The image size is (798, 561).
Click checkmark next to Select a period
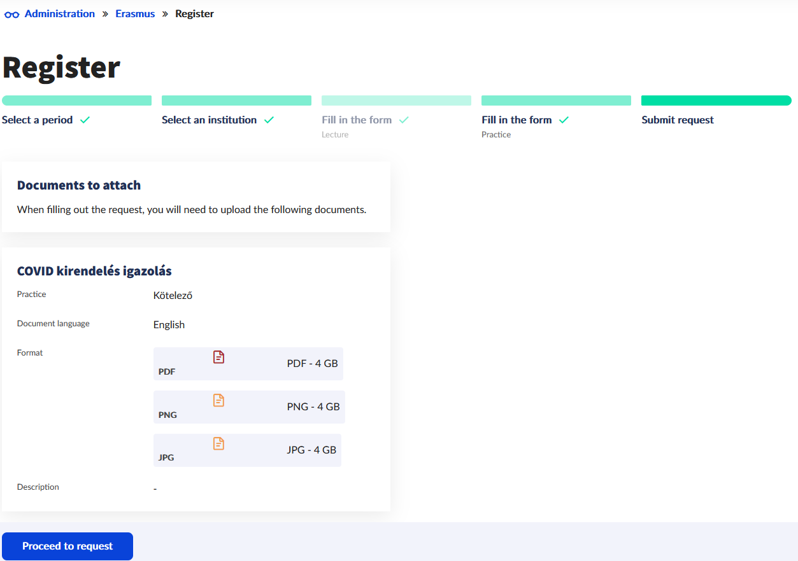click(85, 120)
